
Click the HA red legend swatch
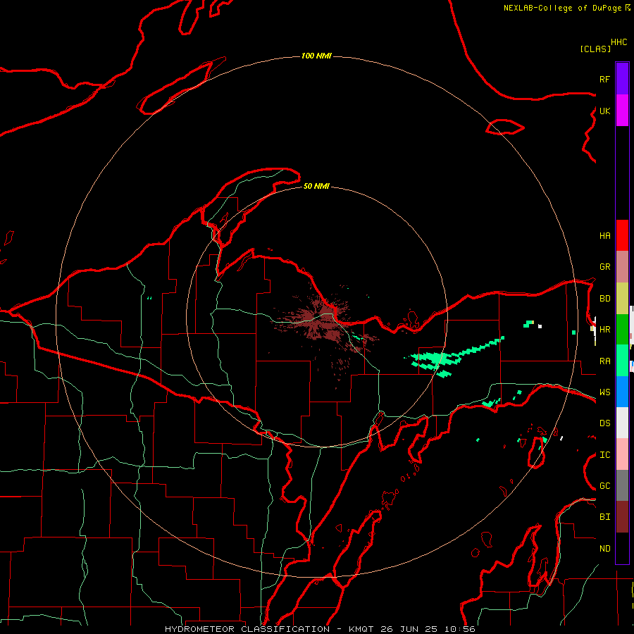(x=622, y=235)
